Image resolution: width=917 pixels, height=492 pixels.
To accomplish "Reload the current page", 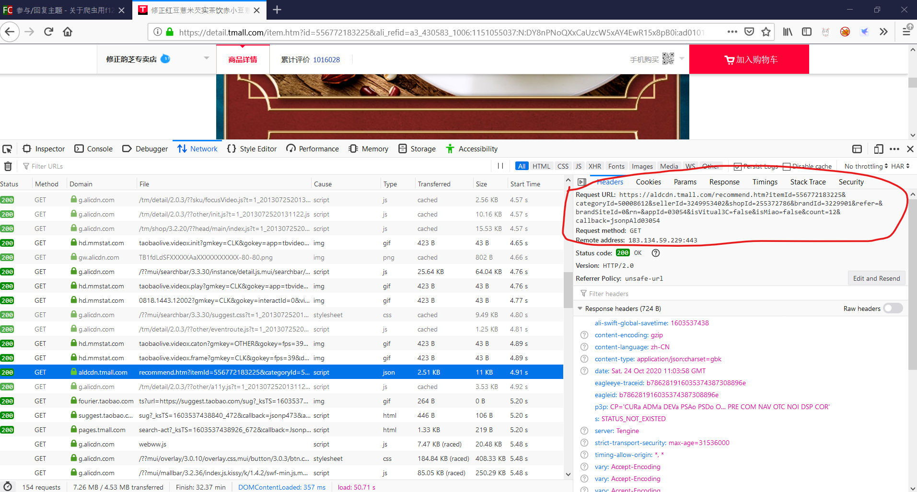I will (48, 32).
